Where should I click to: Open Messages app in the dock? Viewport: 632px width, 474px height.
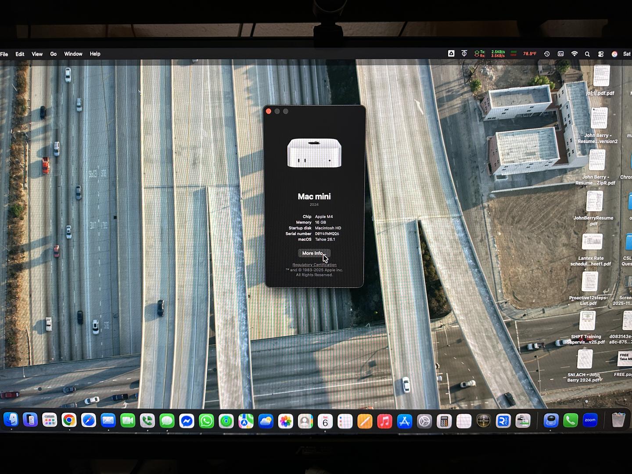tap(167, 420)
